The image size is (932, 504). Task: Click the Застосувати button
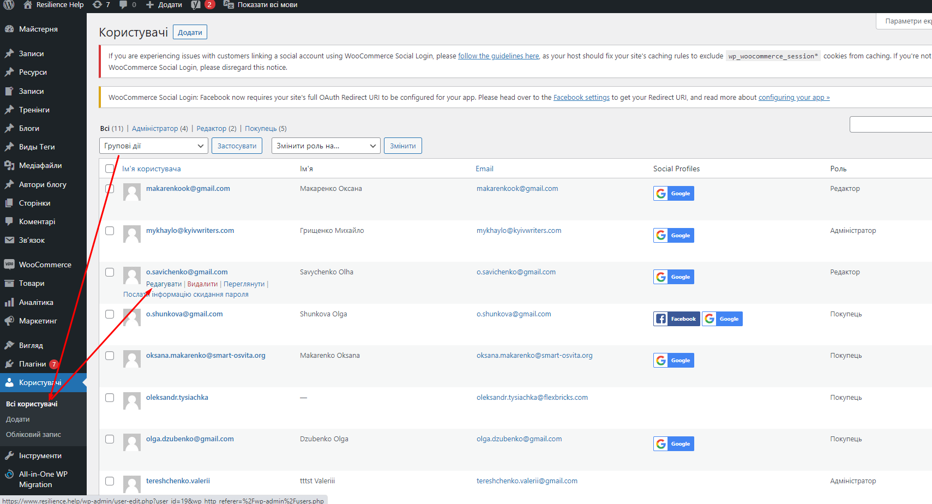[237, 146]
